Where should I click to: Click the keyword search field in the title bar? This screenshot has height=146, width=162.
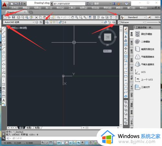[69, 4]
